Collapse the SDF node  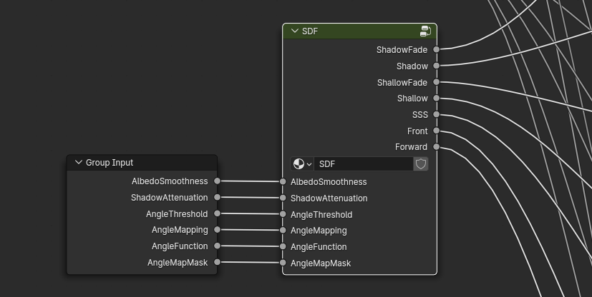point(294,31)
